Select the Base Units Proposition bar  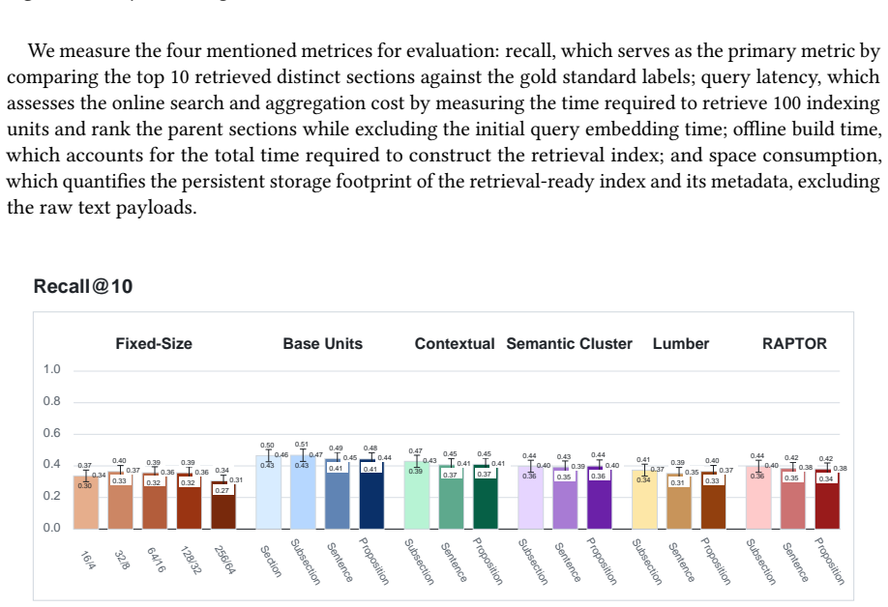[372, 495]
